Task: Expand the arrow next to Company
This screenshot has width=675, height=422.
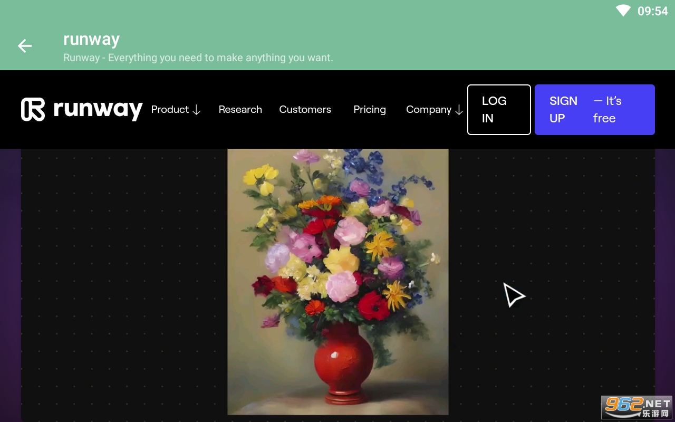Action: point(459,110)
